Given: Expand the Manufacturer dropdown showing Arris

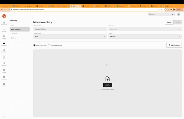Looking at the screenshot, I should click(x=70, y=36).
